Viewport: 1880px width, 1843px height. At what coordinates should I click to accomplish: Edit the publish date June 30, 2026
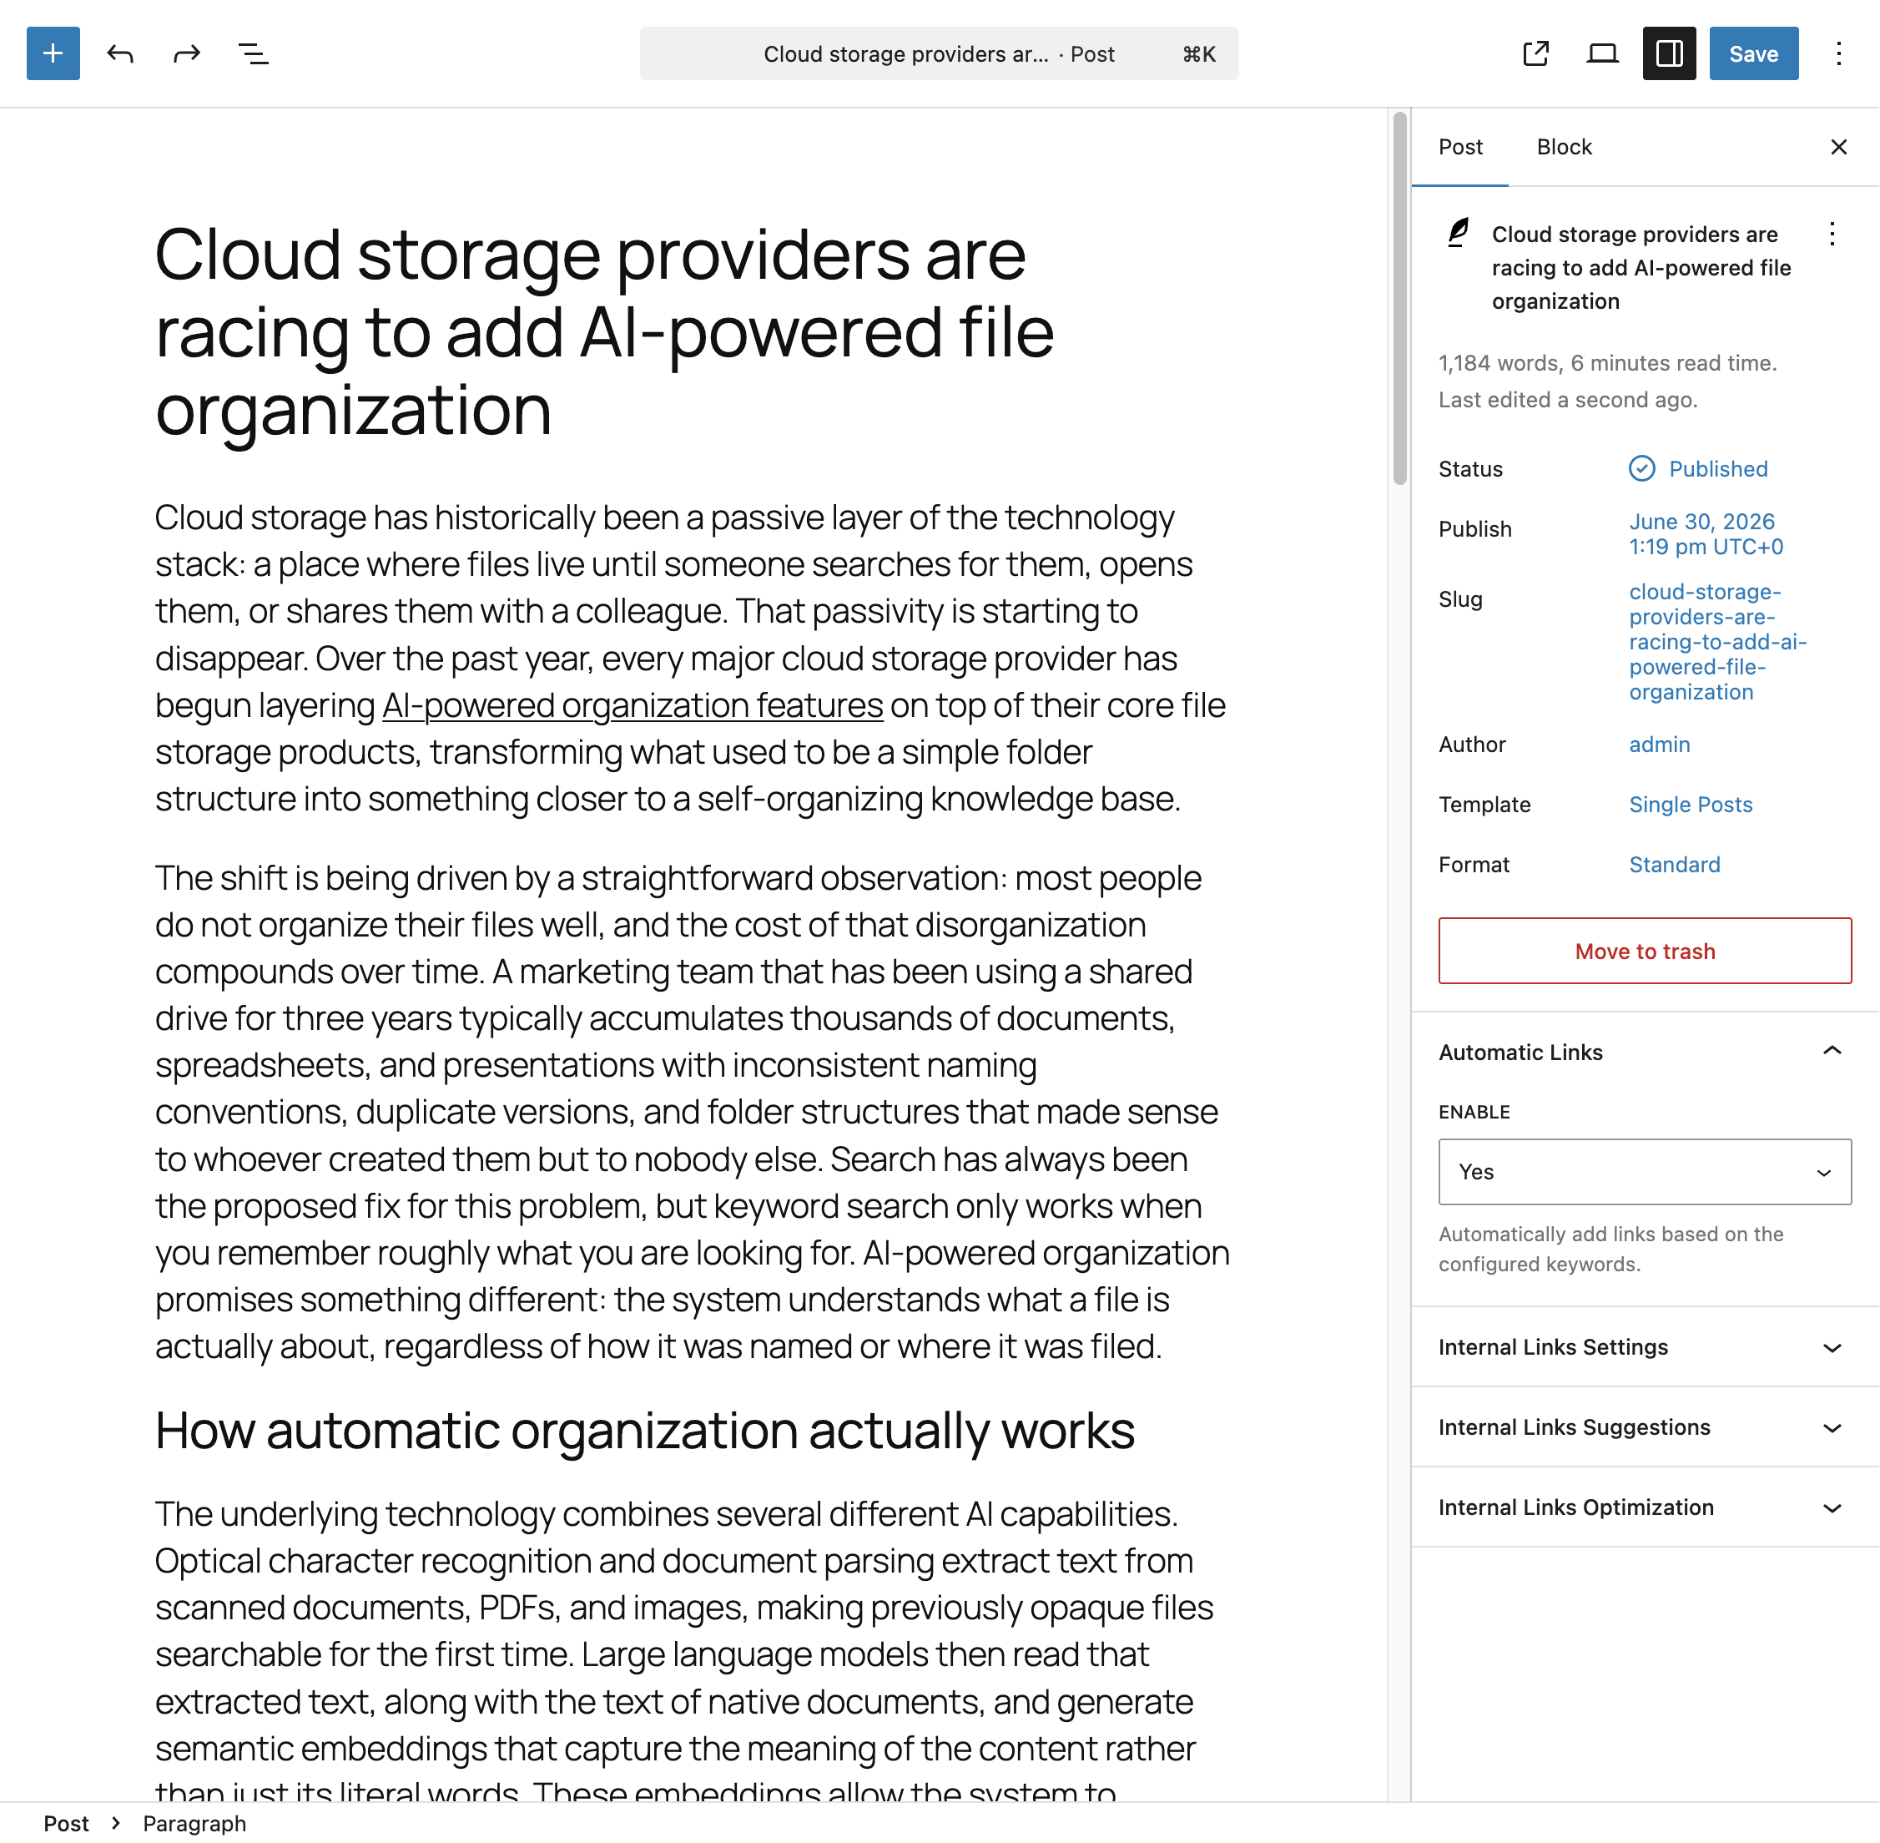[1706, 534]
